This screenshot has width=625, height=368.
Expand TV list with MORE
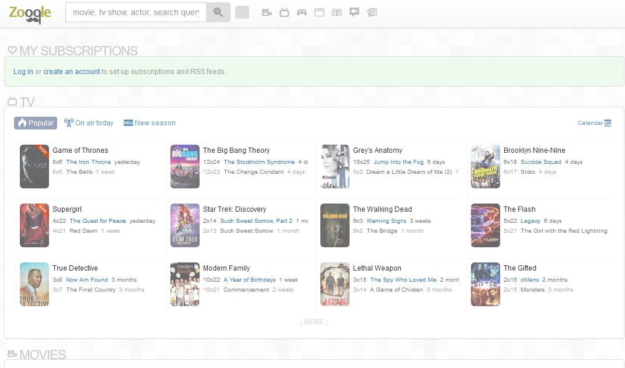(314, 322)
